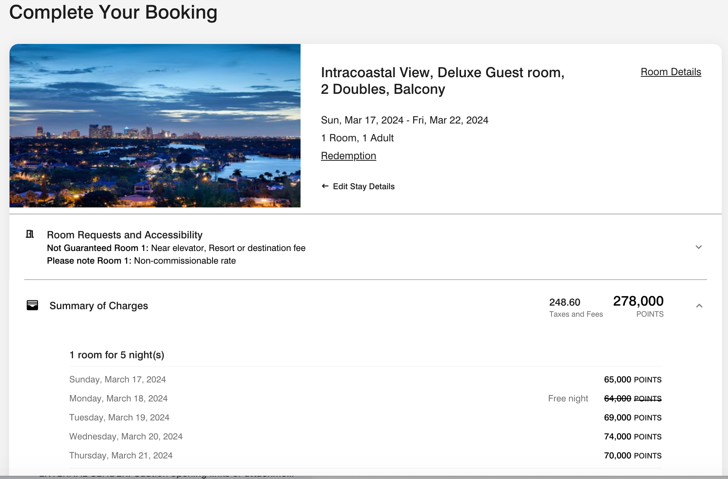Click the 74,000 points Wednesday charge
This screenshot has width=728, height=479.
pyautogui.click(x=632, y=437)
